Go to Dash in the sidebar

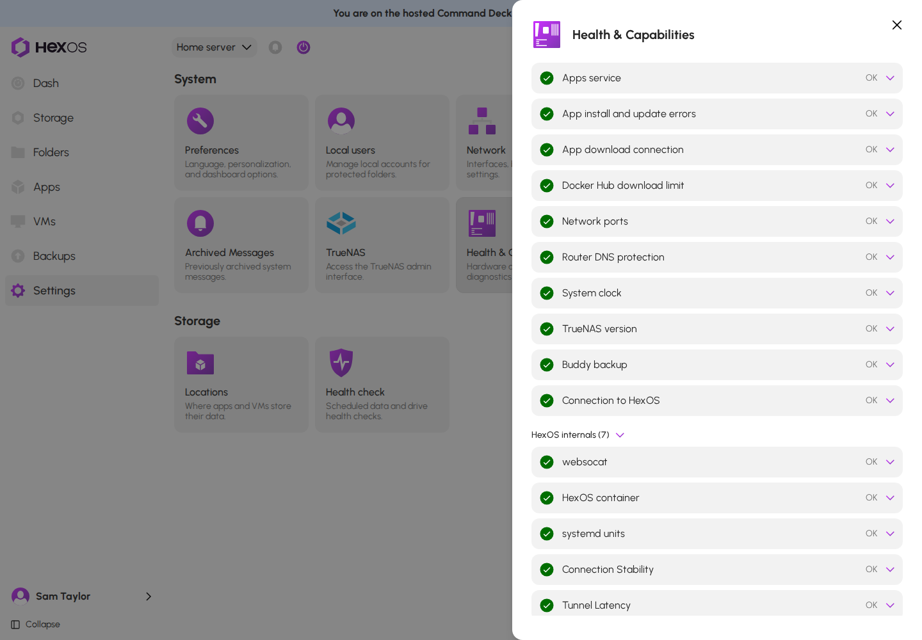tap(82, 83)
